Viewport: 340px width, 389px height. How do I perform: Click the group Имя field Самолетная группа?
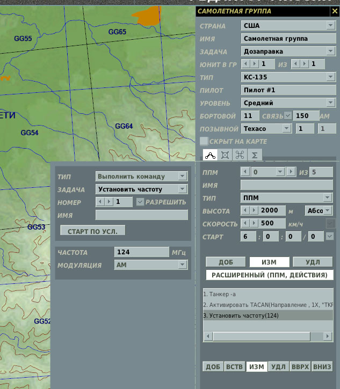pos(288,39)
